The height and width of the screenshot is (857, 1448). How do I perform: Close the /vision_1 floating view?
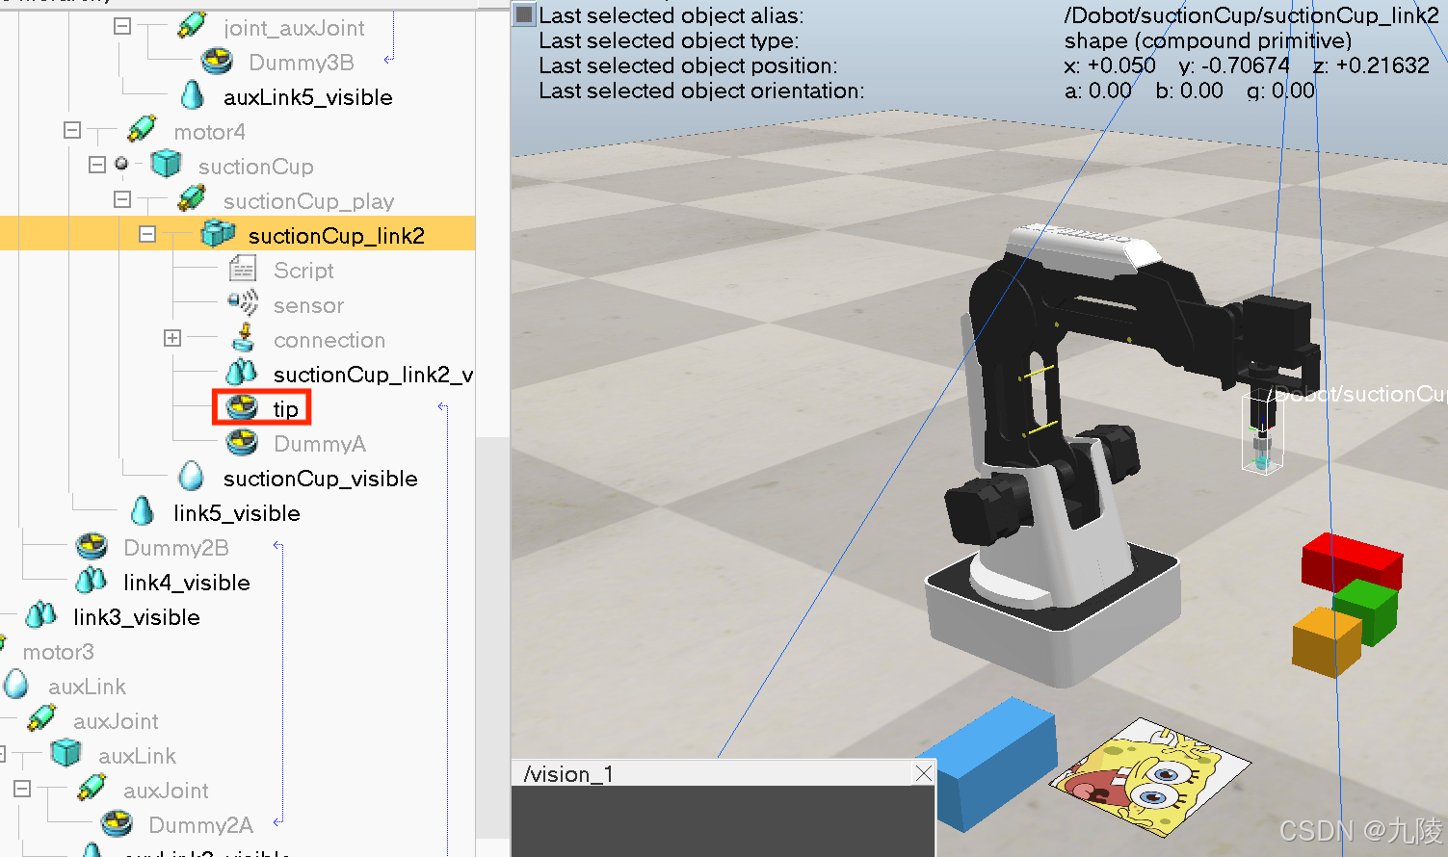[924, 773]
